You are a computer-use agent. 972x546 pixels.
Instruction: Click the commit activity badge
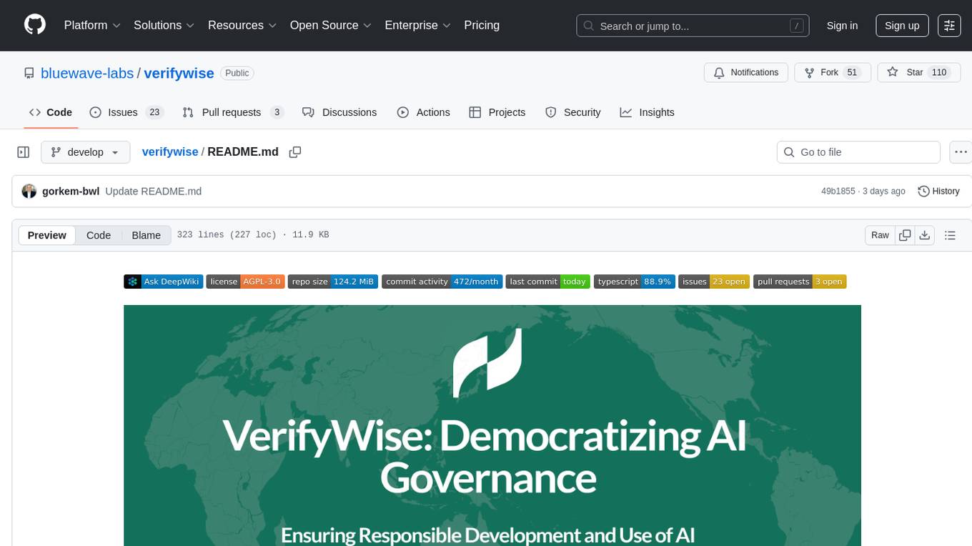click(x=442, y=282)
